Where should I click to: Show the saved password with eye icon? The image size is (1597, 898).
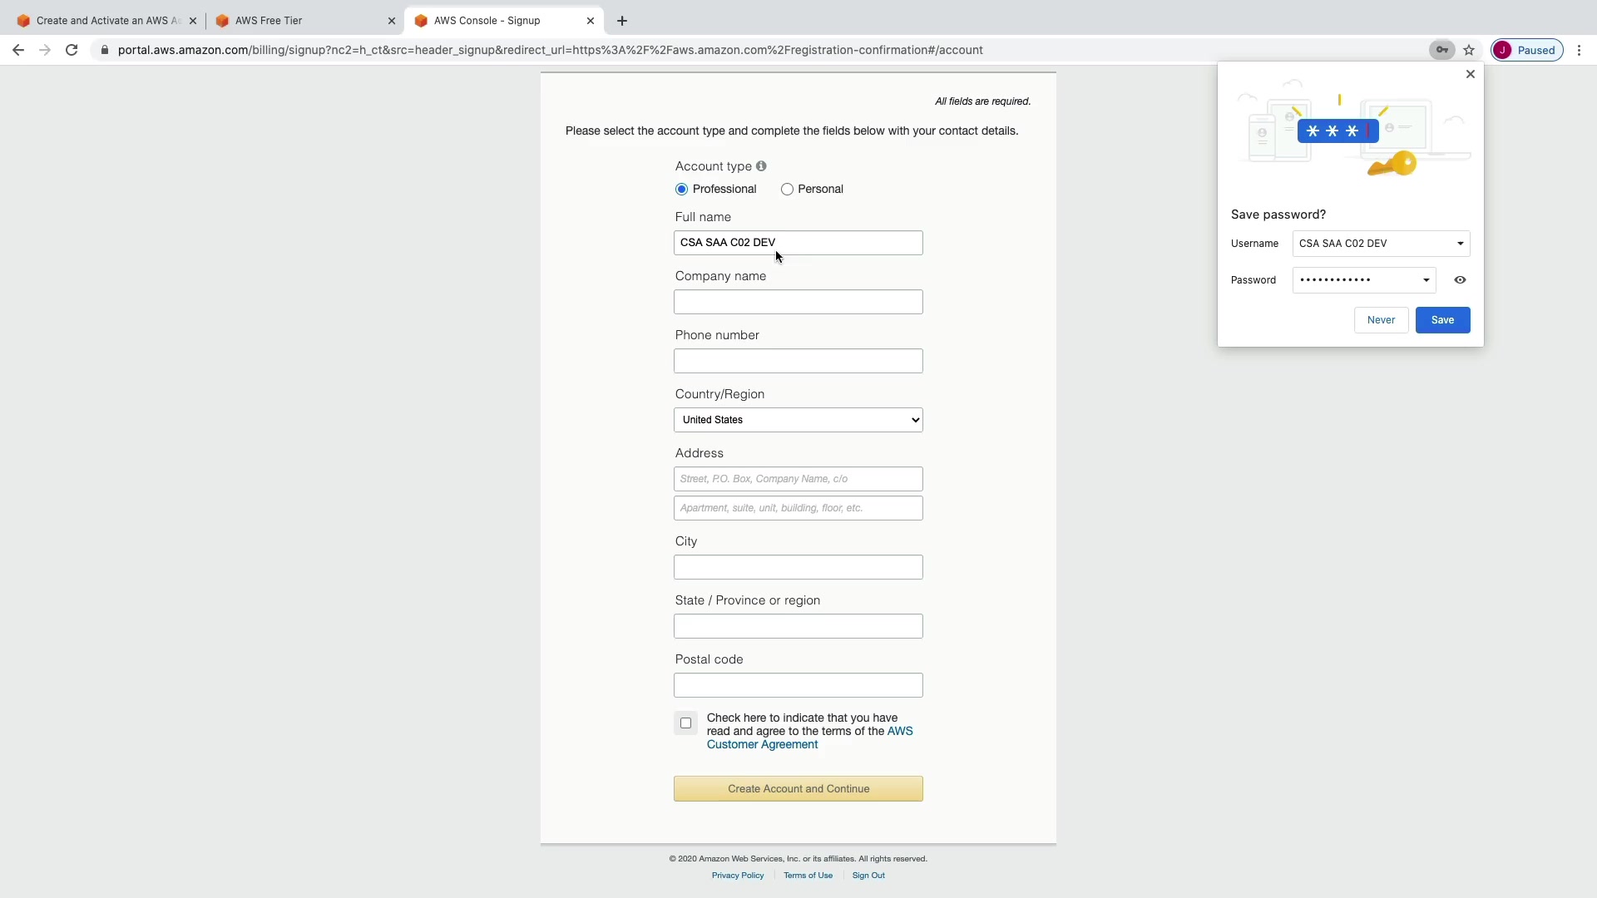coord(1460,280)
